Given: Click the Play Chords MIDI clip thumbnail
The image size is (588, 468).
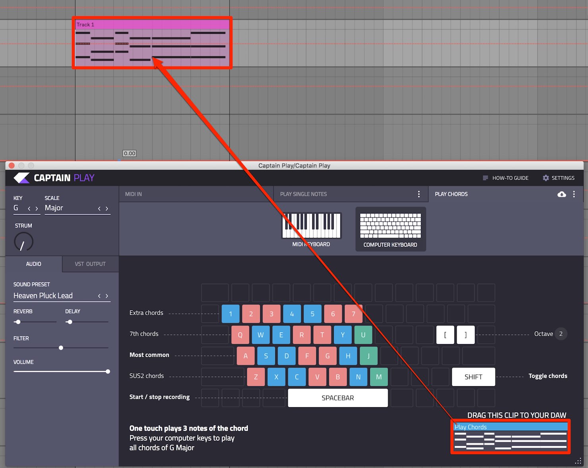Looking at the screenshot, I should coord(511,437).
